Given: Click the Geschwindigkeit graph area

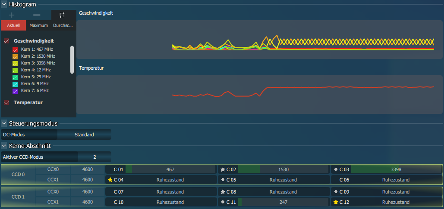Looking at the screenshot, I should 259,40.
